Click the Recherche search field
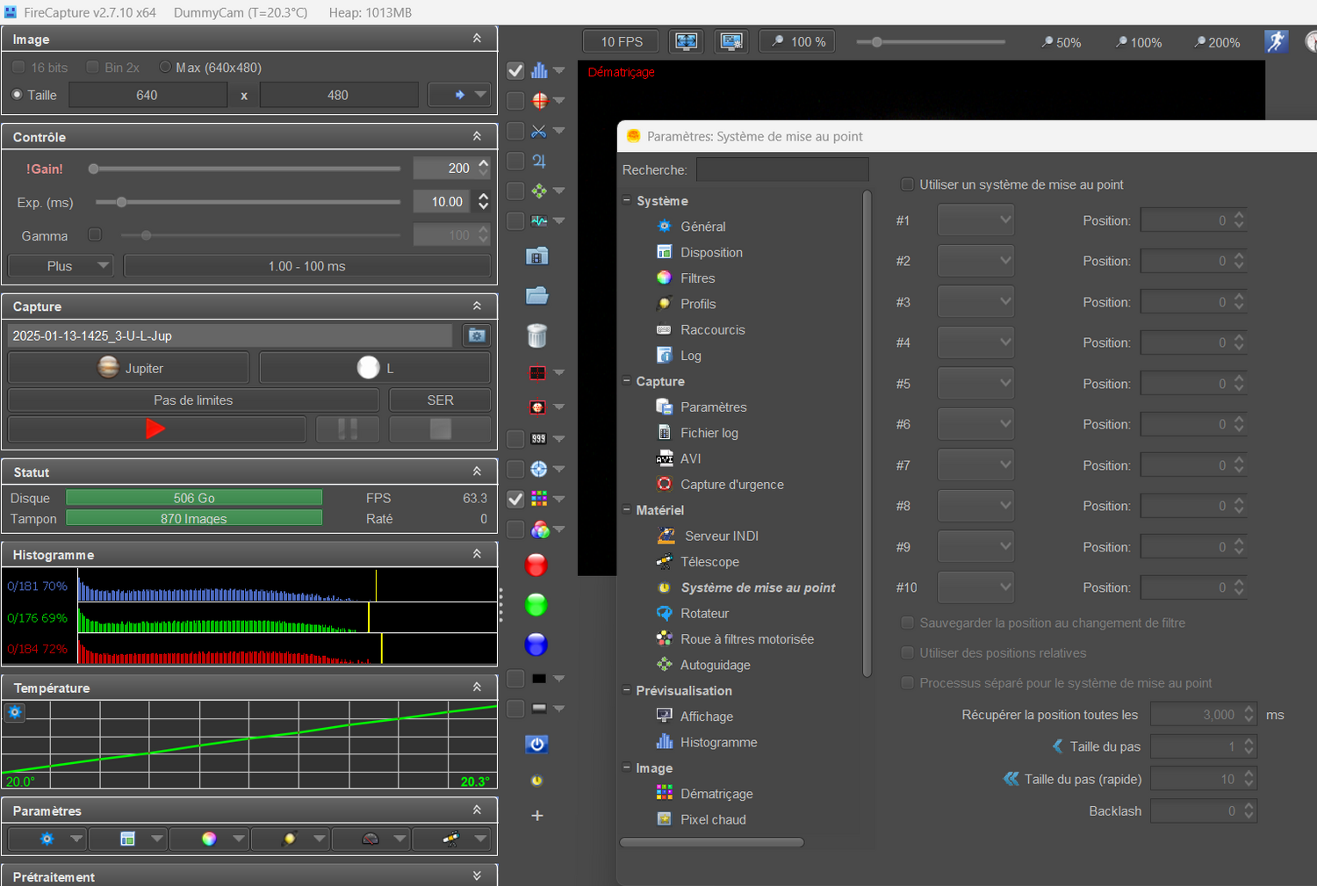This screenshot has height=886, width=1317. tap(782, 169)
